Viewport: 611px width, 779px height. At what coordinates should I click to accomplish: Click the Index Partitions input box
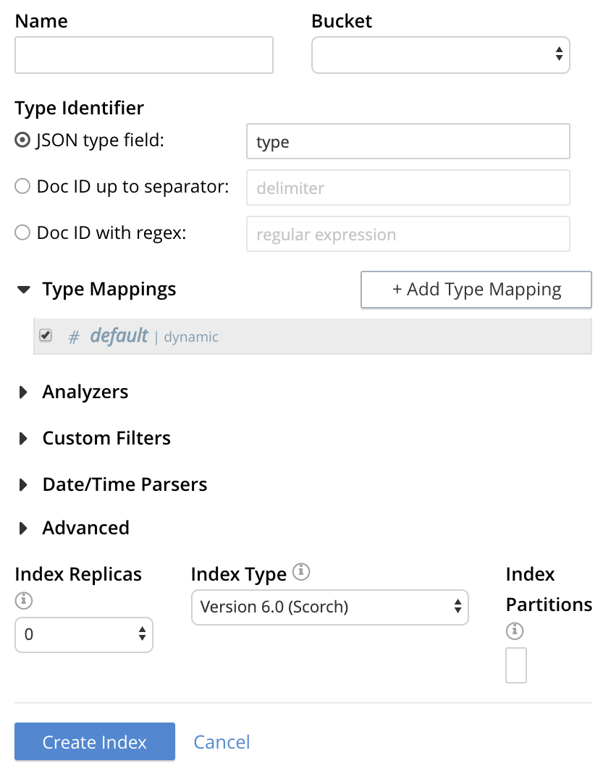tap(515, 665)
